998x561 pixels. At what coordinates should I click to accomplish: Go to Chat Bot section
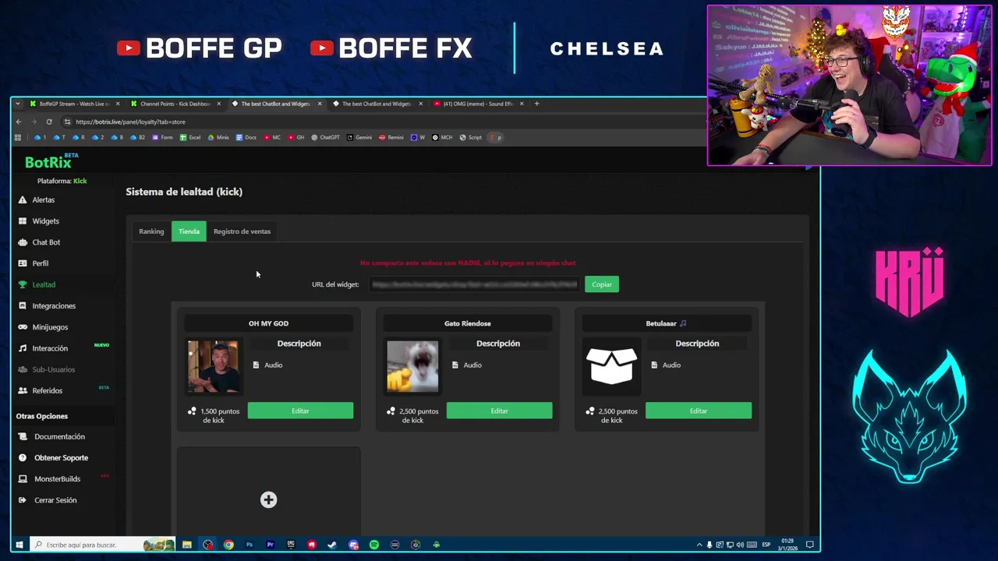[x=46, y=242]
